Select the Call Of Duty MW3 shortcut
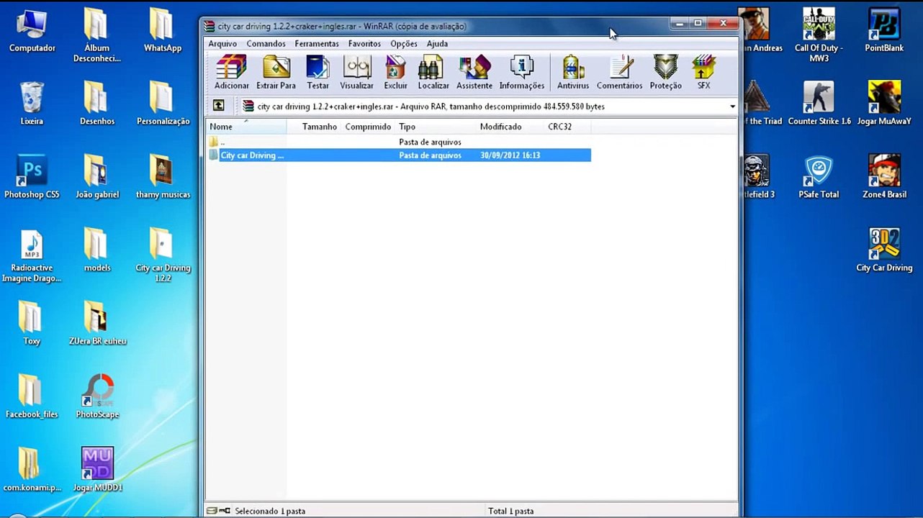The height and width of the screenshot is (518, 923). point(819,35)
